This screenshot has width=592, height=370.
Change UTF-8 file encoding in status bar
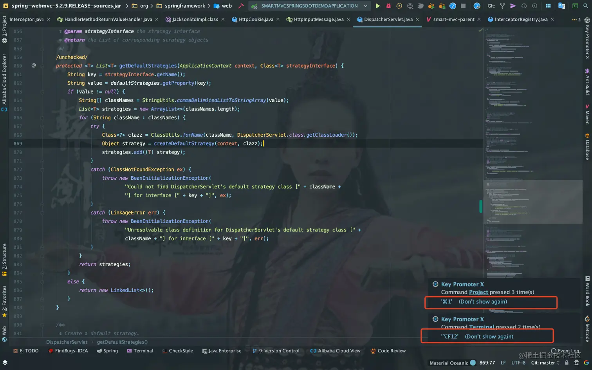[x=518, y=363]
